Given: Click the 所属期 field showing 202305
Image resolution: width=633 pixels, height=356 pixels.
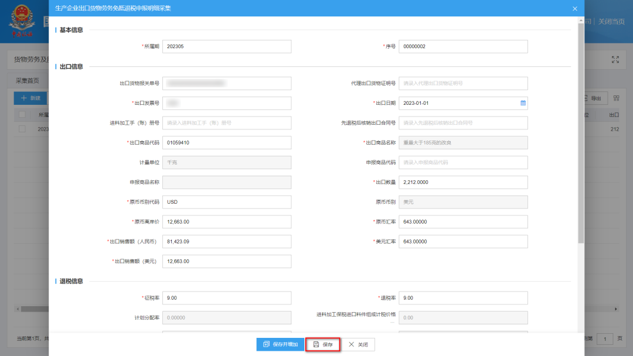Looking at the screenshot, I should click(226, 46).
